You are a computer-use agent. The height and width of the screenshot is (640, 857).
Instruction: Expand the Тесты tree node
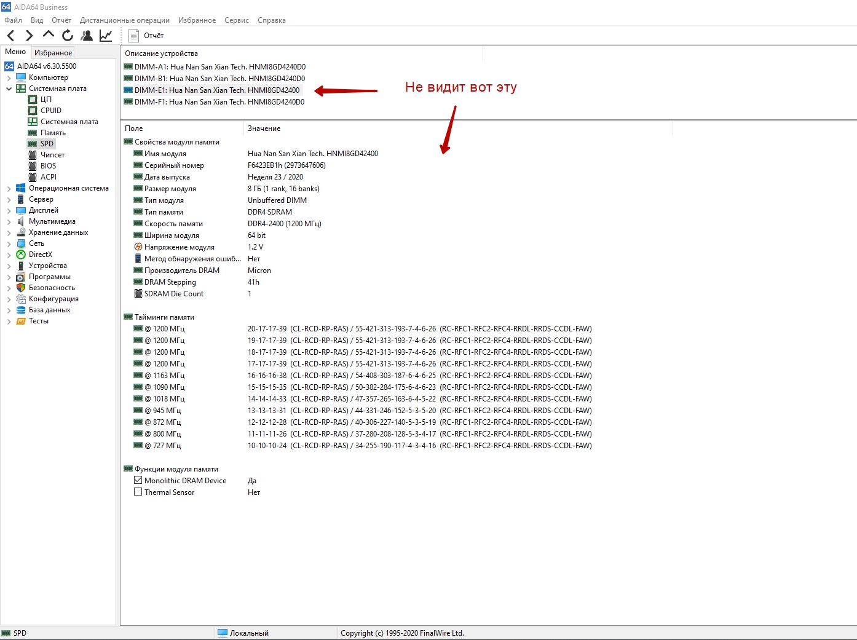tap(9, 321)
